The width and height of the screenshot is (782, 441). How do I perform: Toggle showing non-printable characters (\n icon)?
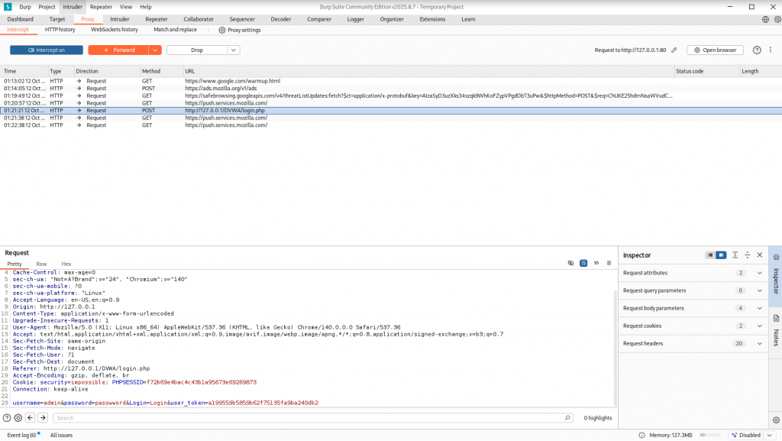[x=596, y=263]
